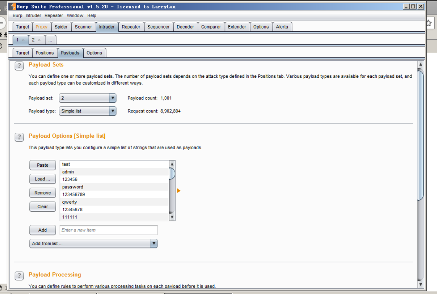437x294 pixels.
Task: Open the Window menu
Action: tap(75, 16)
